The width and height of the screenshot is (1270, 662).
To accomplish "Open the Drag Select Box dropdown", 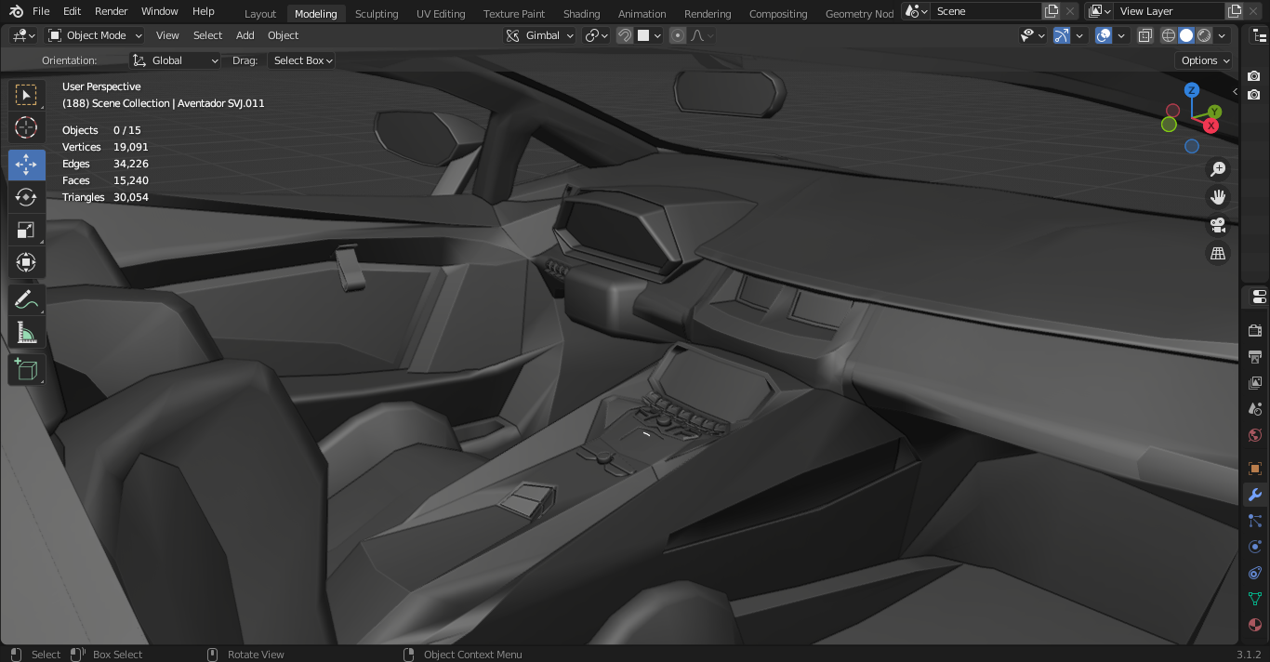I will [x=301, y=60].
